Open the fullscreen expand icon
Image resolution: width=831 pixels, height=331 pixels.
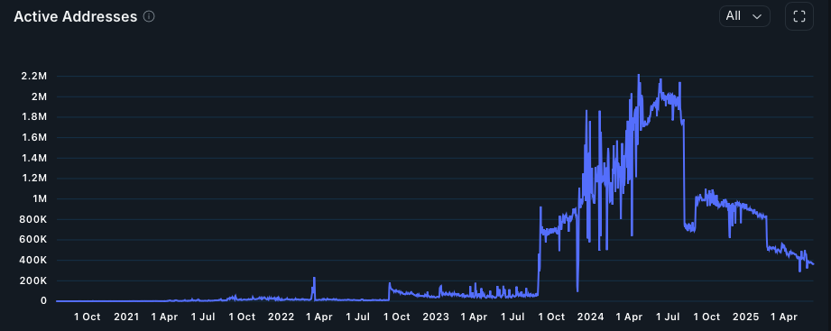(799, 16)
